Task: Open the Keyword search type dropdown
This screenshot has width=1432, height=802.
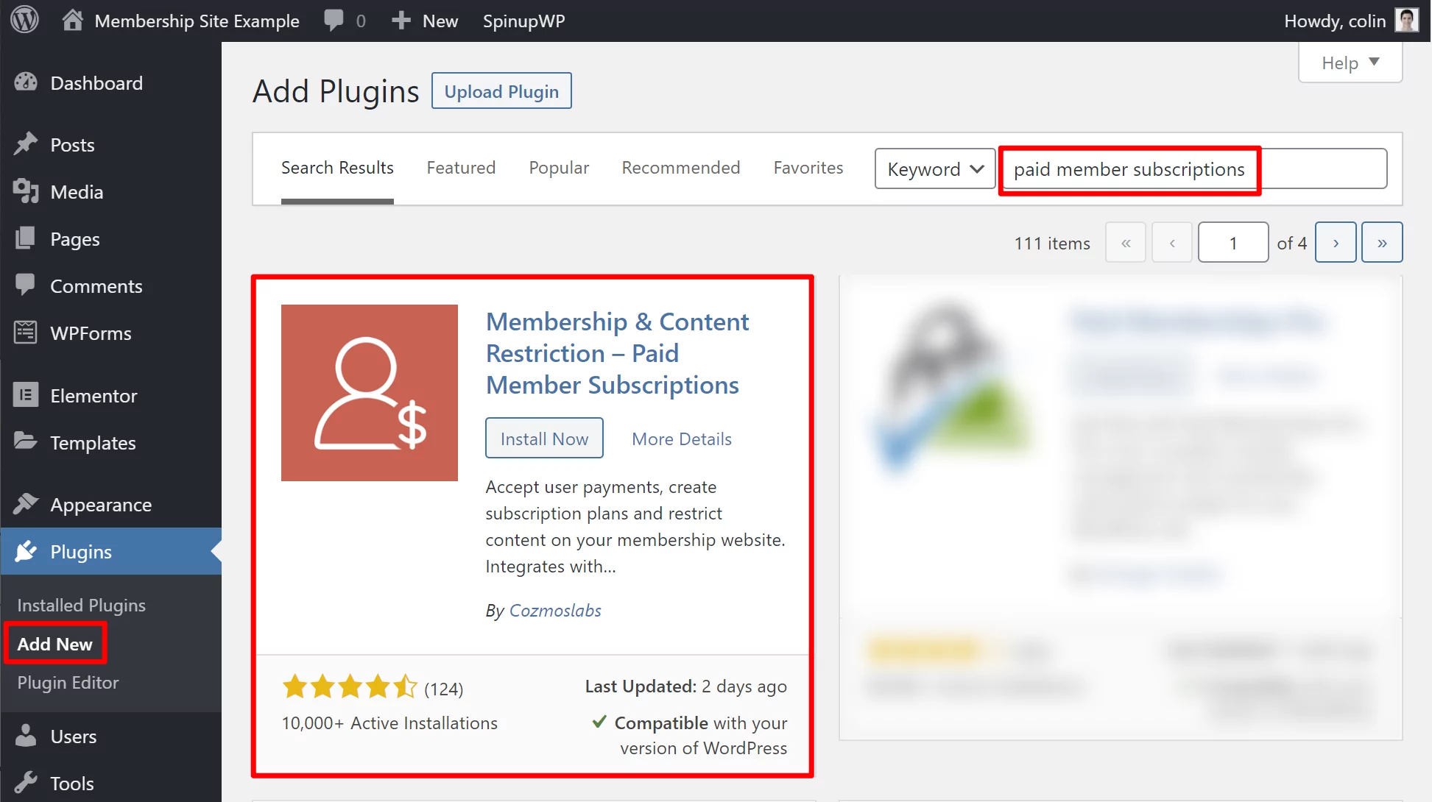Action: tap(935, 169)
